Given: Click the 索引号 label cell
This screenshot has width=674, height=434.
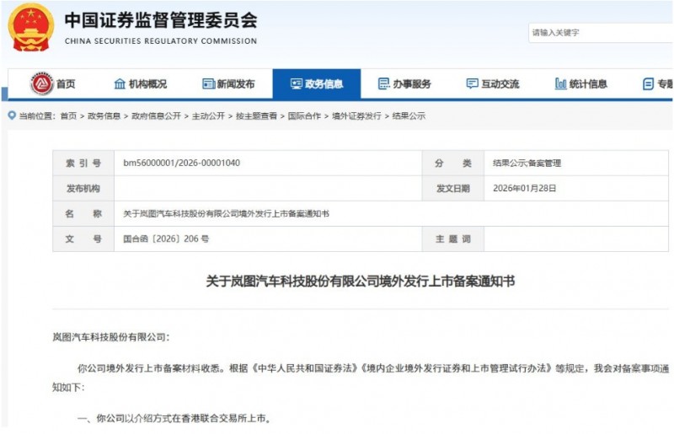Looking at the screenshot, I should click(83, 163).
